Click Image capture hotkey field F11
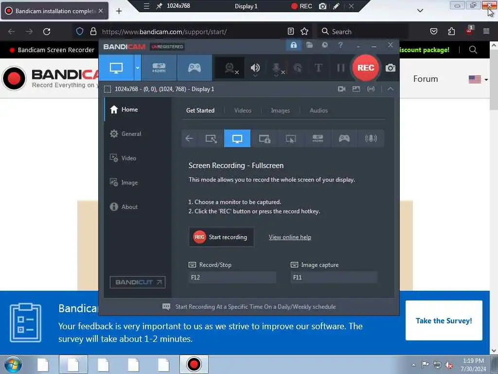The height and width of the screenshot is (374, 498). tap(334, 277)
